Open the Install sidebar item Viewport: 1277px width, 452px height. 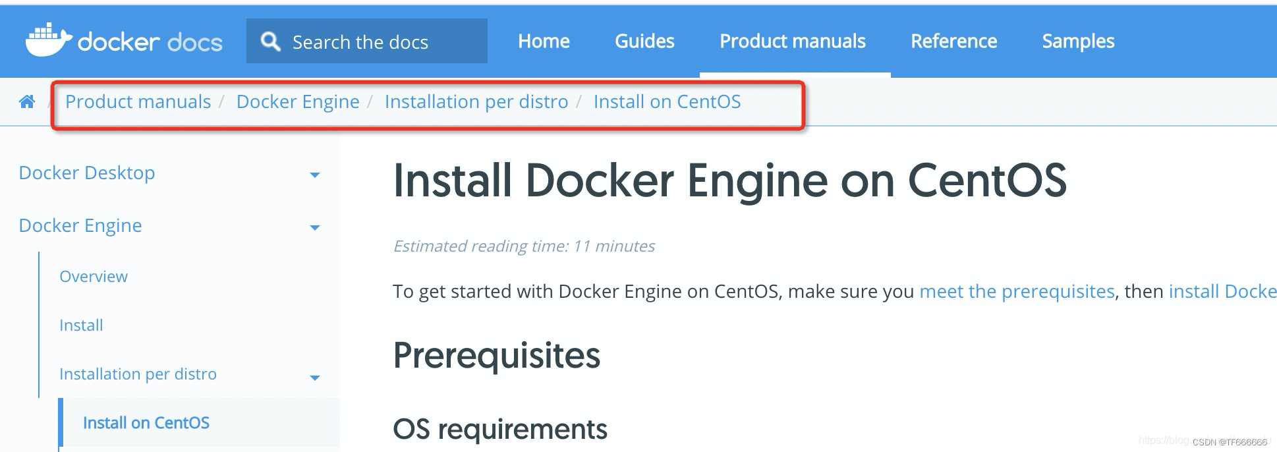(81, 325)
